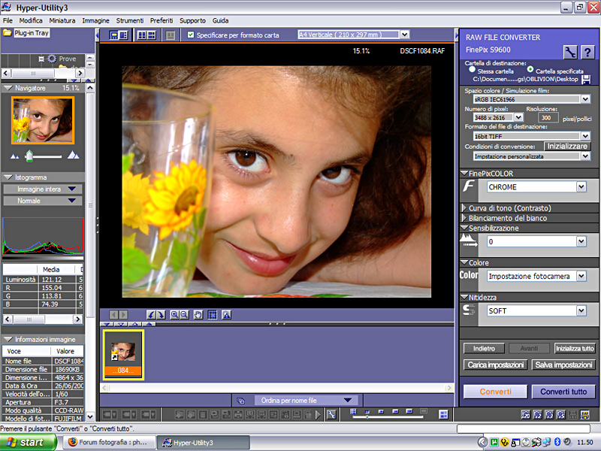The width and height of the screenshot is (601, 451).
Task: Open the Miniatura menu
Action: tap(62, 20)
